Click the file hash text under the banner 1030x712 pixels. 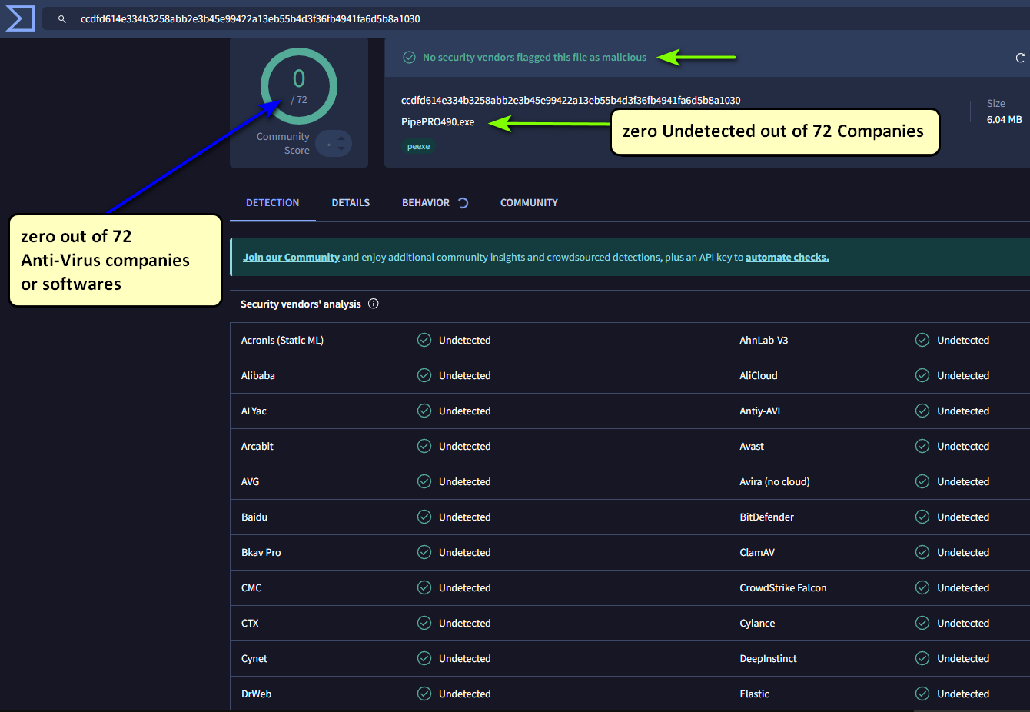[571, 101]
